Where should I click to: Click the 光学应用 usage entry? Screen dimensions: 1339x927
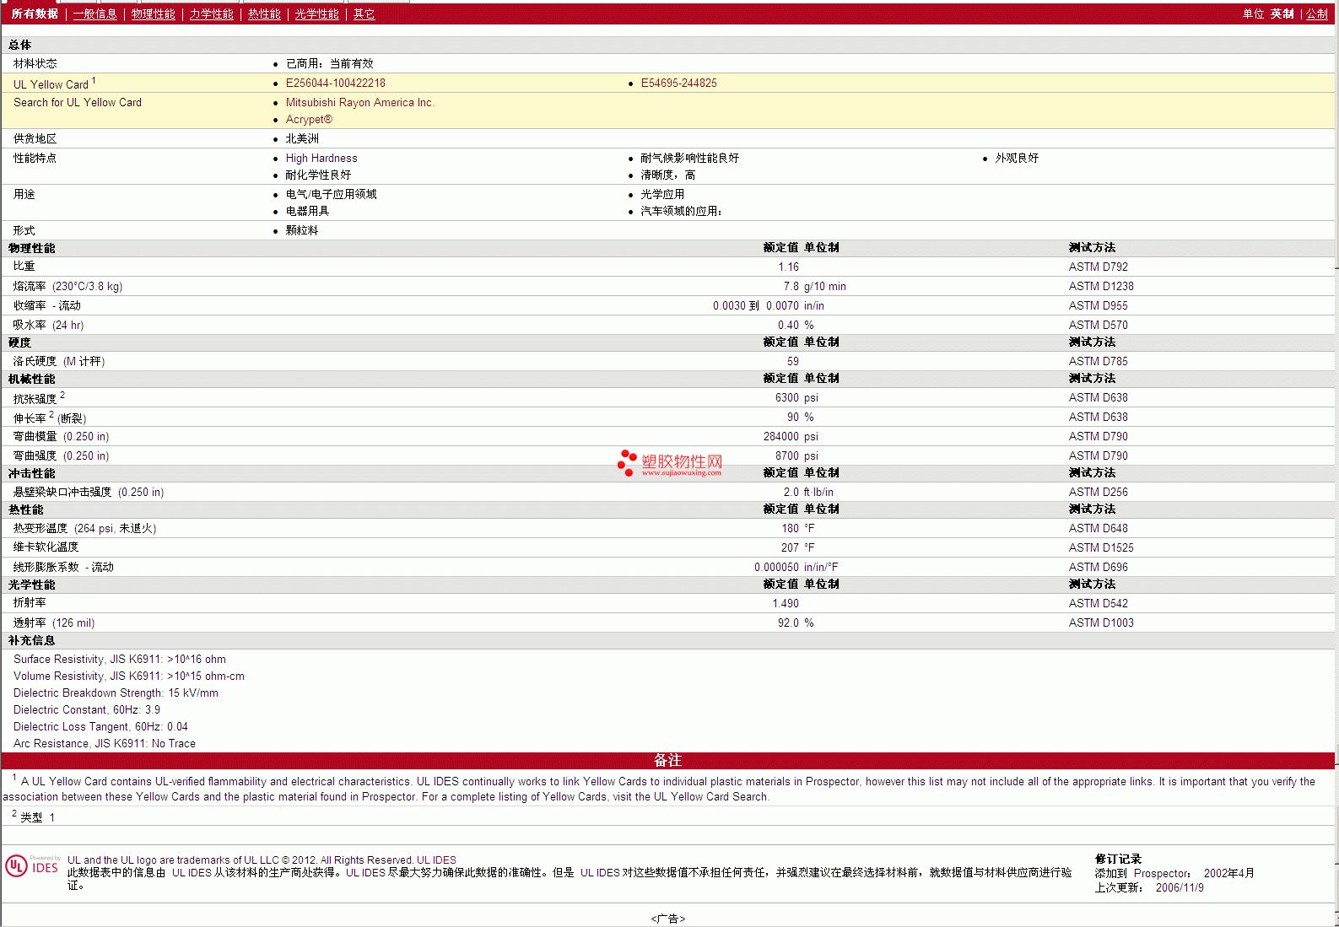tap(662, 195)
